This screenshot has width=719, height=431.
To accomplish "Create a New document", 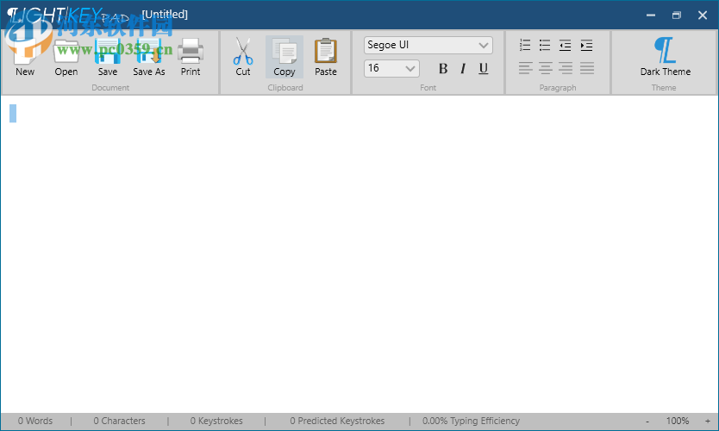I will coord(25,57).
